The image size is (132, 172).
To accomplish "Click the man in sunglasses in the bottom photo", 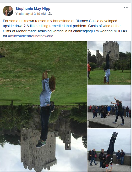I will [x=102, y=158].
